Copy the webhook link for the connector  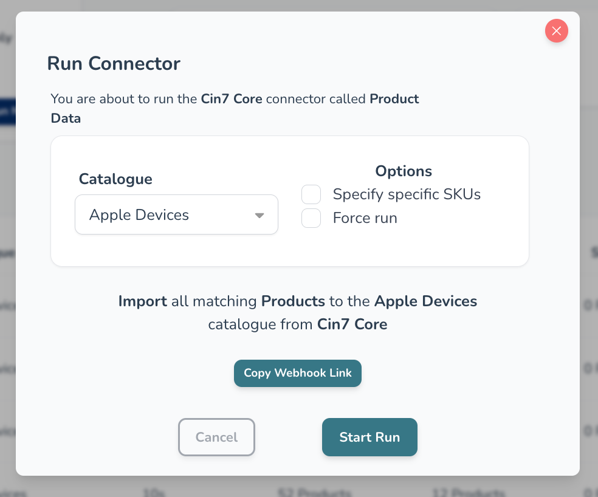tap(297, 373)
